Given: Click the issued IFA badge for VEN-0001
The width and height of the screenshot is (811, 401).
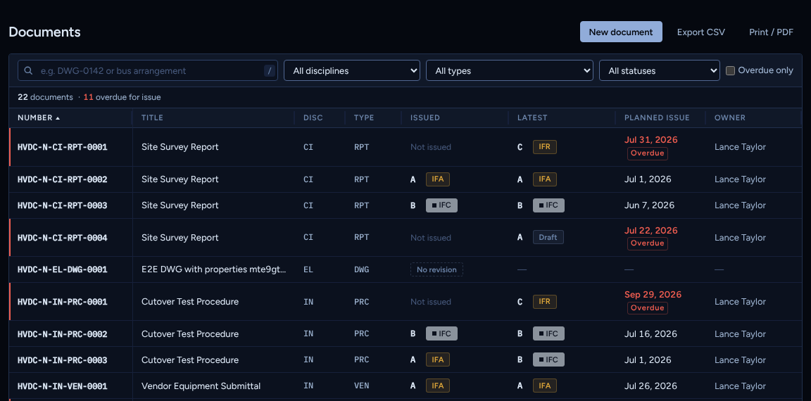Looking at the screenshot, I should (x=438, y=386).
